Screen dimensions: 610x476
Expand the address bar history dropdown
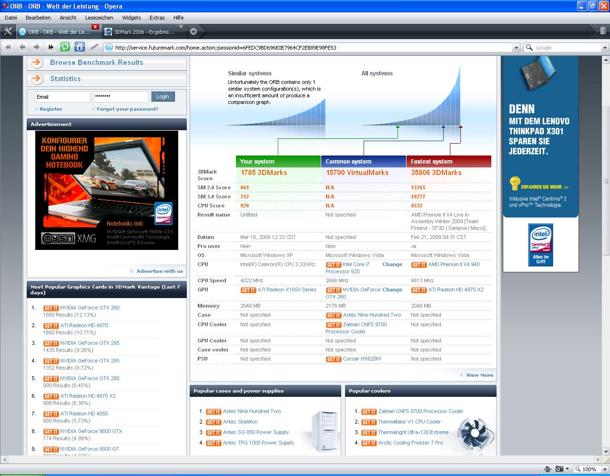click(x=516, y=48)
